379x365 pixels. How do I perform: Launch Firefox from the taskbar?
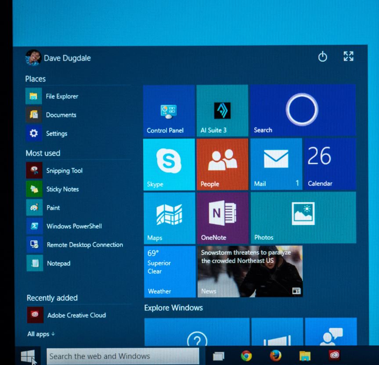tap(275, 355)
